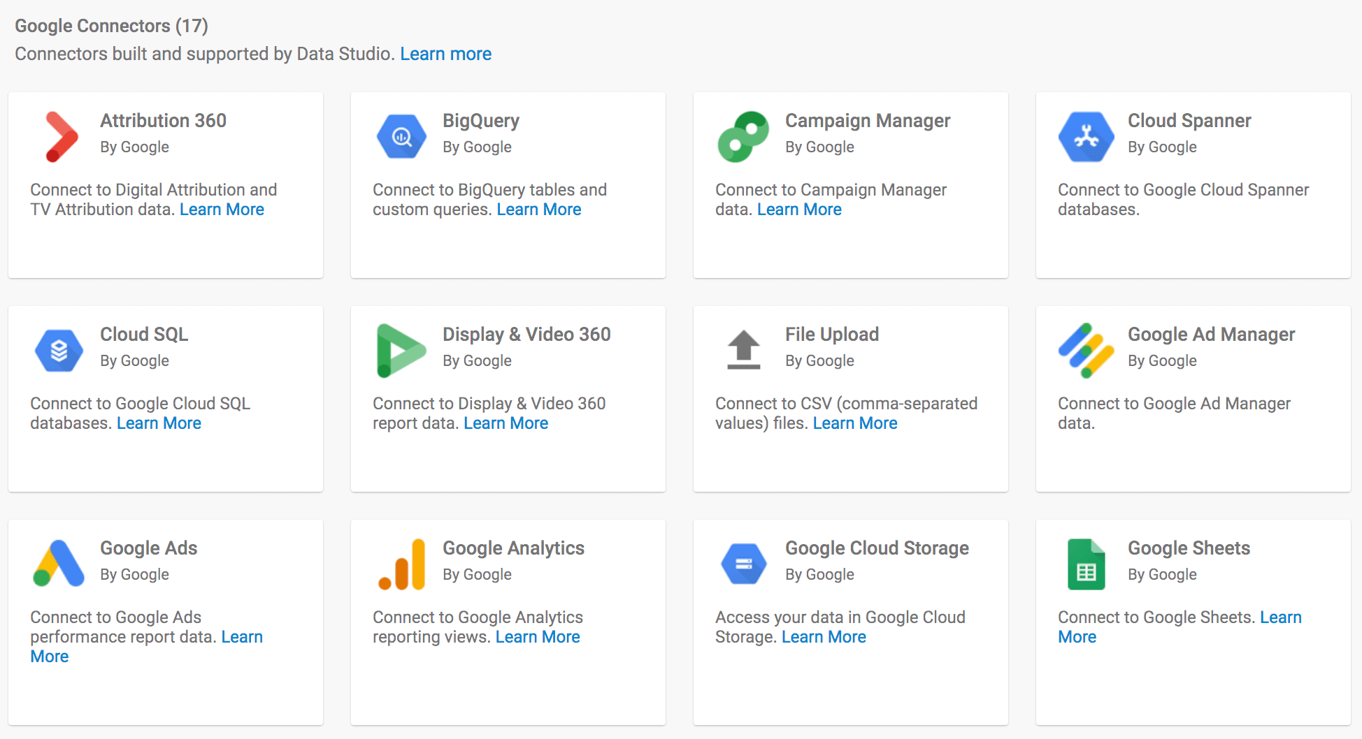Click the Google Analytics bar-chart icon
Viewport: 1362px width, 739px height.
pos(401,564)
